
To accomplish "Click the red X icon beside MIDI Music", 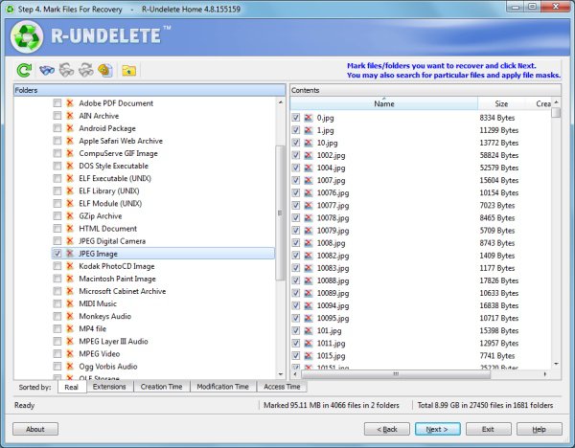I will pyautogui.click(x=70, y=303).
